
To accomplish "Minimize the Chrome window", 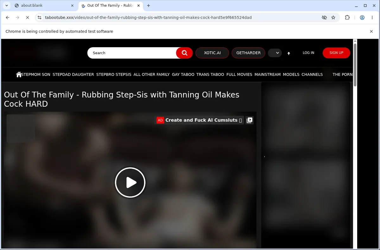I will coord(357,5).
